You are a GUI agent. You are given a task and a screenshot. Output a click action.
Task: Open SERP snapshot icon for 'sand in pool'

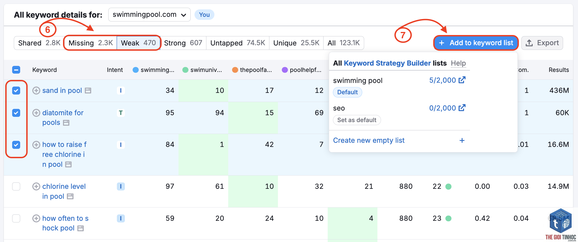pyautogui.click(x=88, y=91)
